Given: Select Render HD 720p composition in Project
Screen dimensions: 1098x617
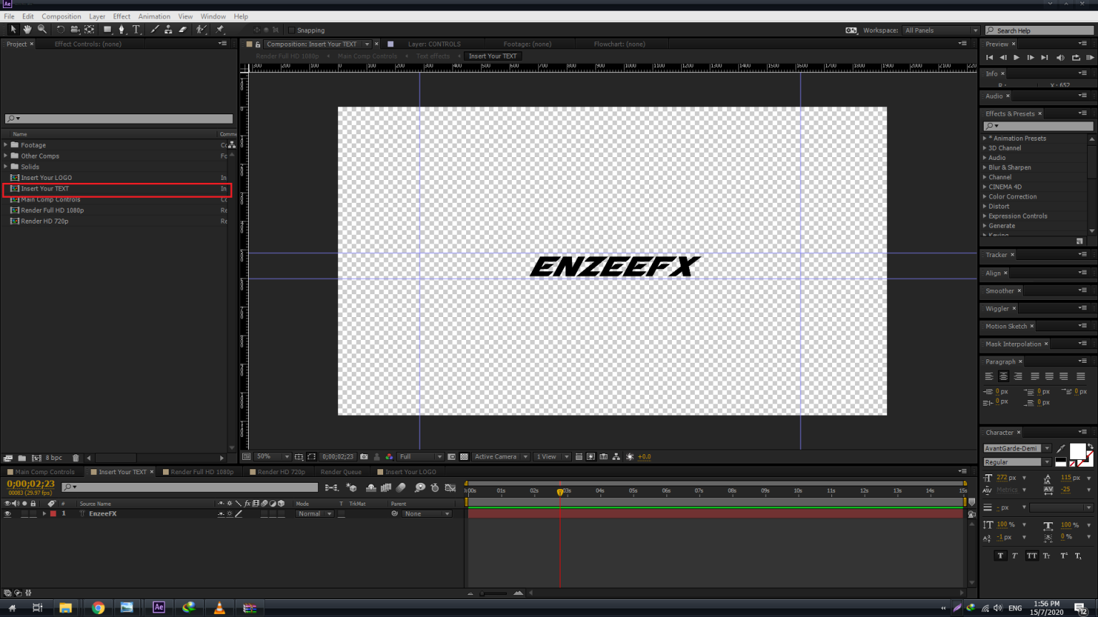Looking at the screenshot, I should point(44,221).
